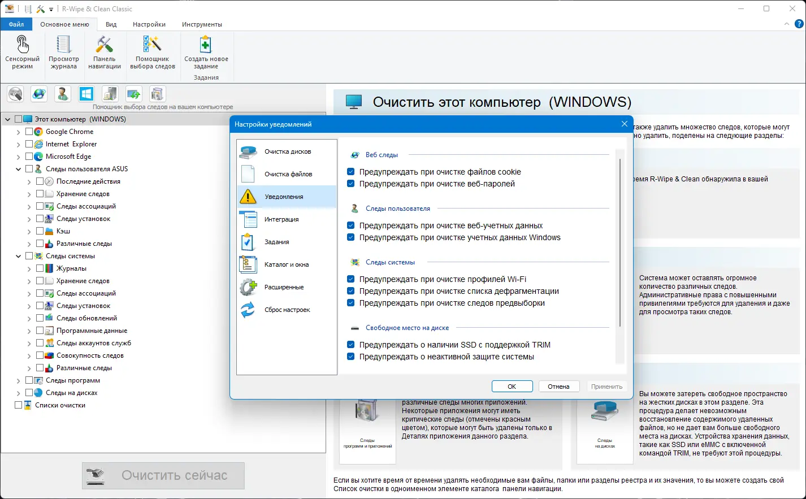Image resolution: width=806 pixels, height=499 pixels.
Task: Expand the Google Chrome tree item
Action: click(x=18, y=131)
